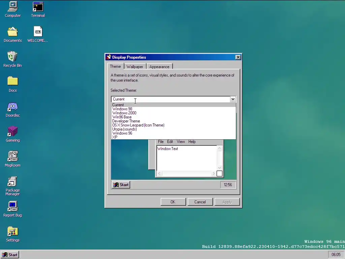345x259 pixels.
Task: Select the XP theme option
Action: click(x=174, y=137)
